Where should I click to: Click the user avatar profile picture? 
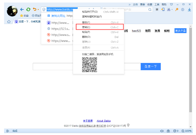click(12, 11)
